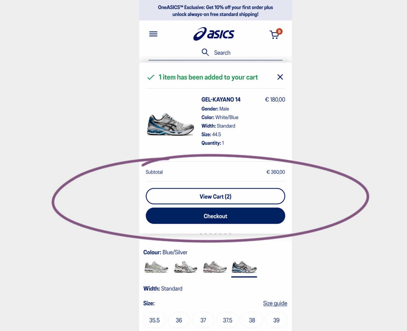This screenshot has height=331, width=407.
Task: Click the Checkout button
Action: pos(215,216)
